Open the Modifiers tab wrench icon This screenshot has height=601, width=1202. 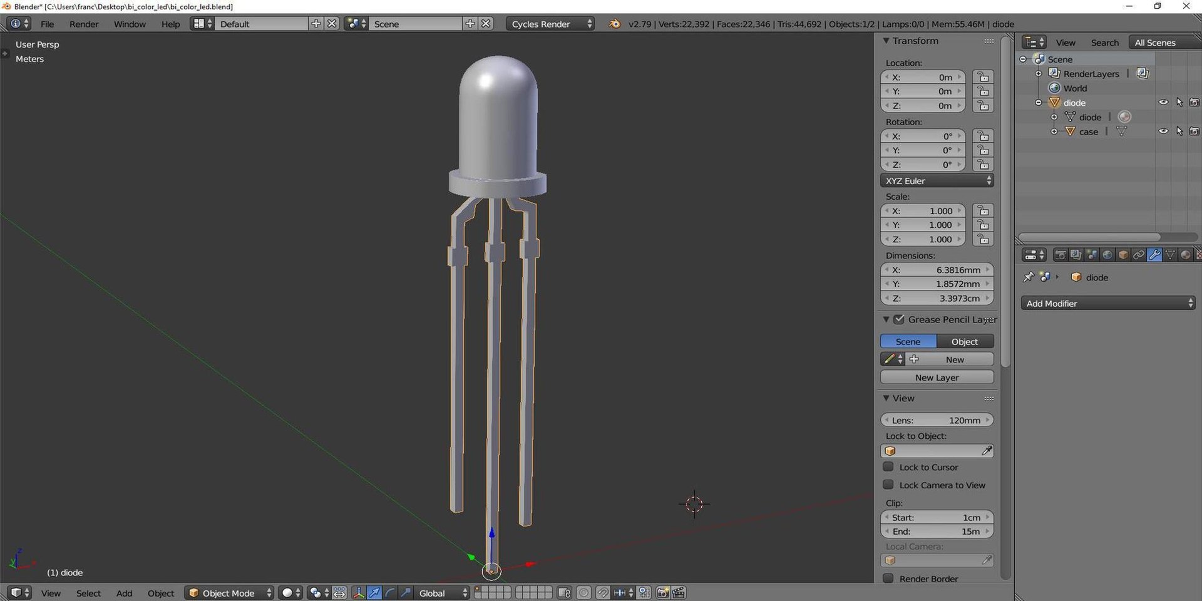coord(1154,255)
